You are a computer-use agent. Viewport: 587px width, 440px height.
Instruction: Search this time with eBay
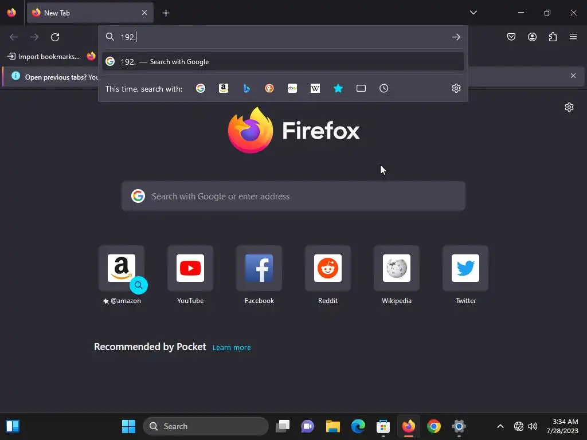[292, 88]
